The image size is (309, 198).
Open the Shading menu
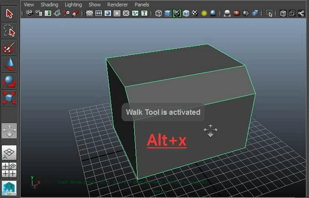coord(49,5)
